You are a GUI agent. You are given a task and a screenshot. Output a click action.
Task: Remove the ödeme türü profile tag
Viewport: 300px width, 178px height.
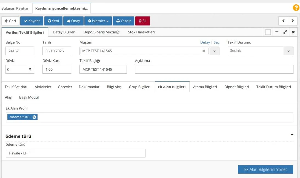[34, 117]
